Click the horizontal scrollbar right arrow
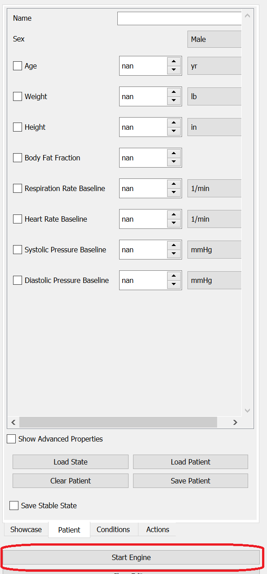Screen dimensions: 267x574 235,422
